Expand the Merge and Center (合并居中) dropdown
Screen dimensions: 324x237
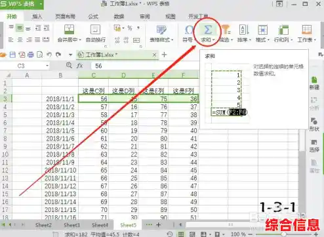[80, 40]
